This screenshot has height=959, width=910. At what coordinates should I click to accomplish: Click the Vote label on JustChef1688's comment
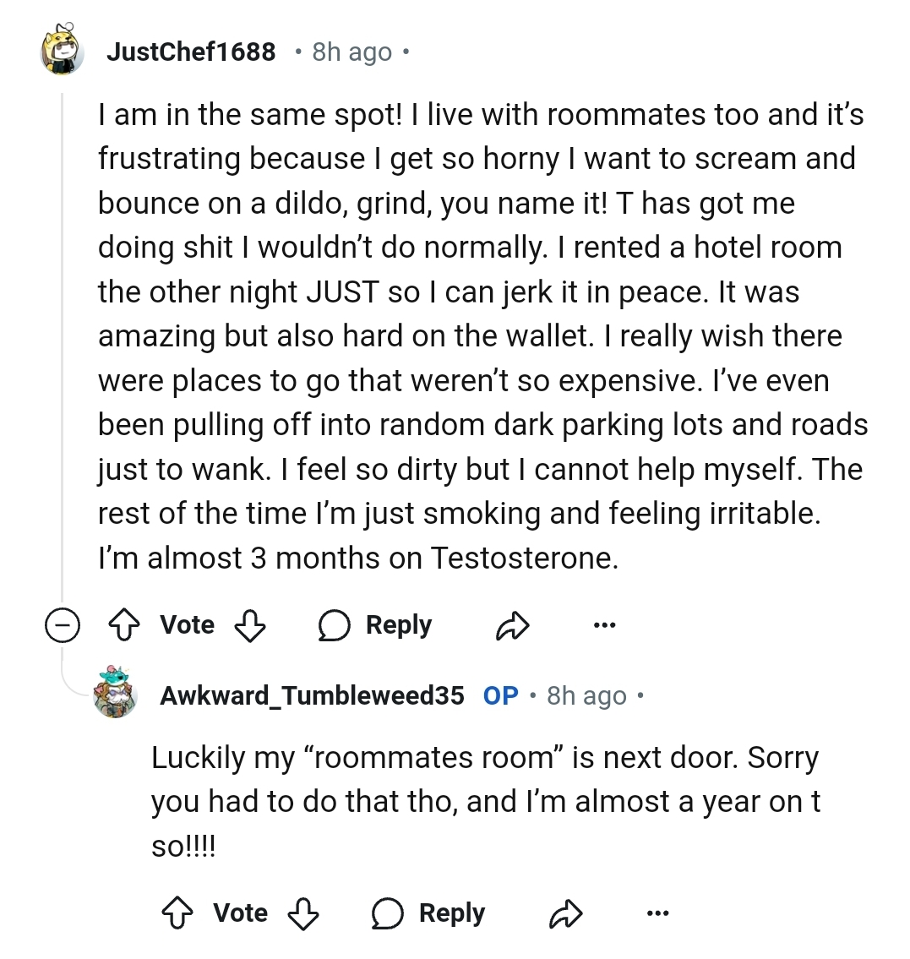pyautogui.click(x=187, y=625)
